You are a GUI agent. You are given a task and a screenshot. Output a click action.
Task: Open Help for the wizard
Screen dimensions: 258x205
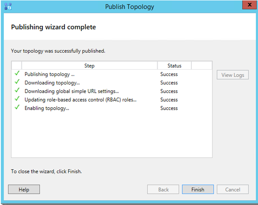click(x=24, y=189)
